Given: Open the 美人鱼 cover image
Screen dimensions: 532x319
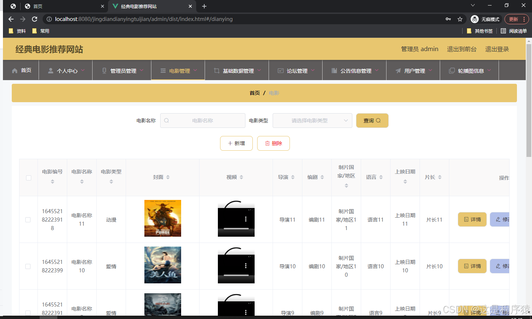Looking at the screenshot, I should pos(163,265).
